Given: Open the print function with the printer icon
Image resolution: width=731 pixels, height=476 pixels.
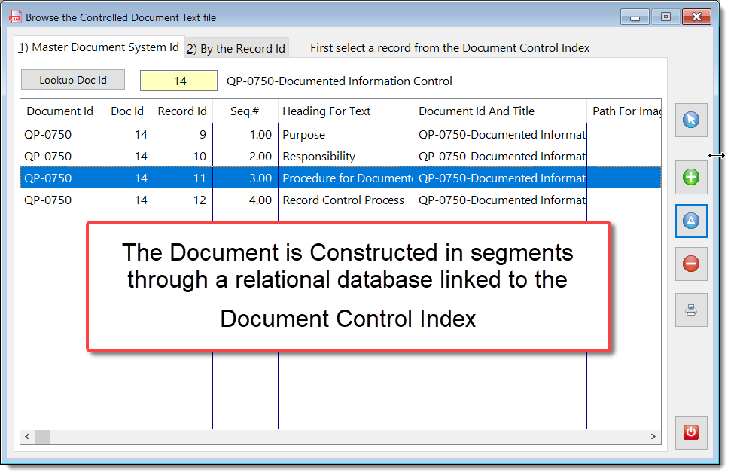Looking at the screenshot, I should pyautogui.click(x=691, y=309).
